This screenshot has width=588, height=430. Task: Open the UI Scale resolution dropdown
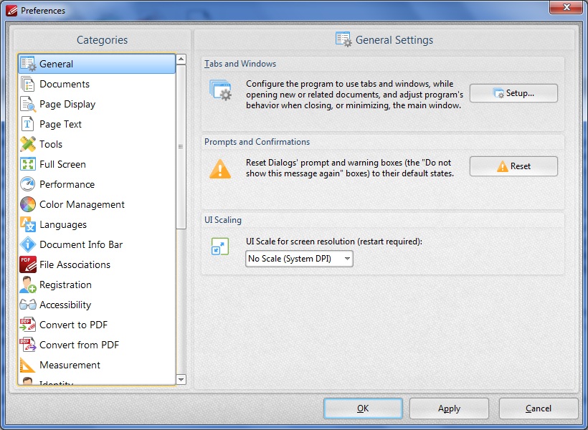tap(298, 259)
